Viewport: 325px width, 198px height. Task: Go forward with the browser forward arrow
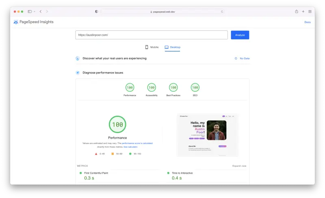click(47, 12)
